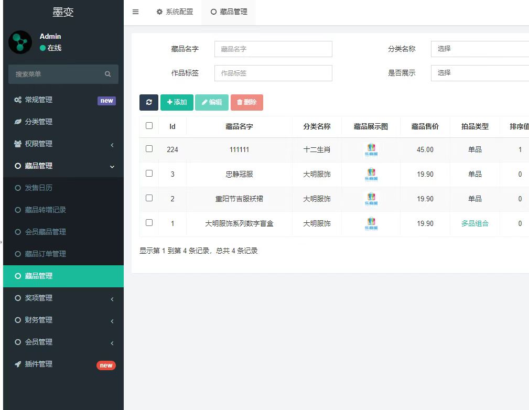Image resolution: width=529 pixels, height=410 pixels.
Task: Click the Admin avatar logo
Action: (x=20, y=42)
